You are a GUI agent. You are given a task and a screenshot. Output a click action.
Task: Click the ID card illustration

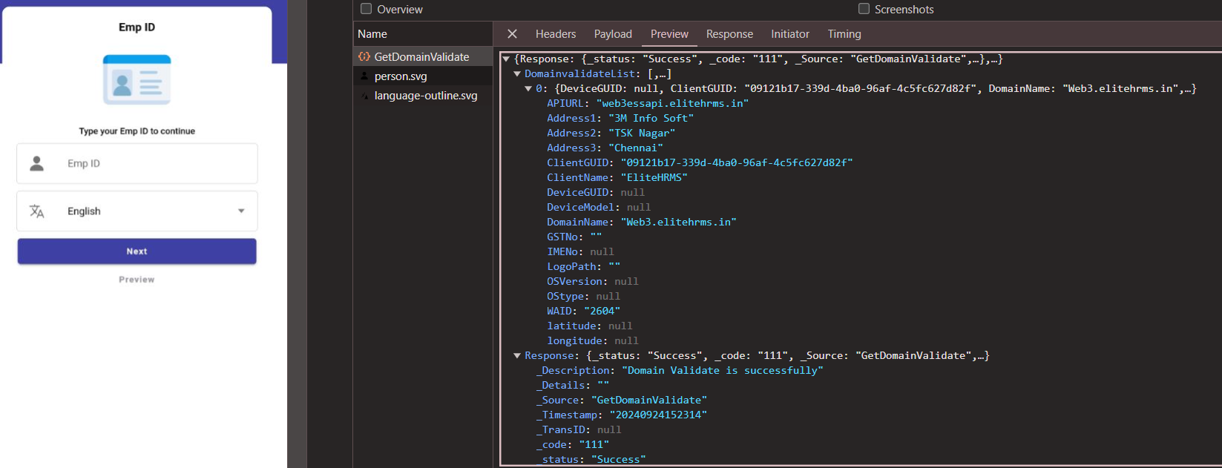pyautogui.click(x=137, y=80)
